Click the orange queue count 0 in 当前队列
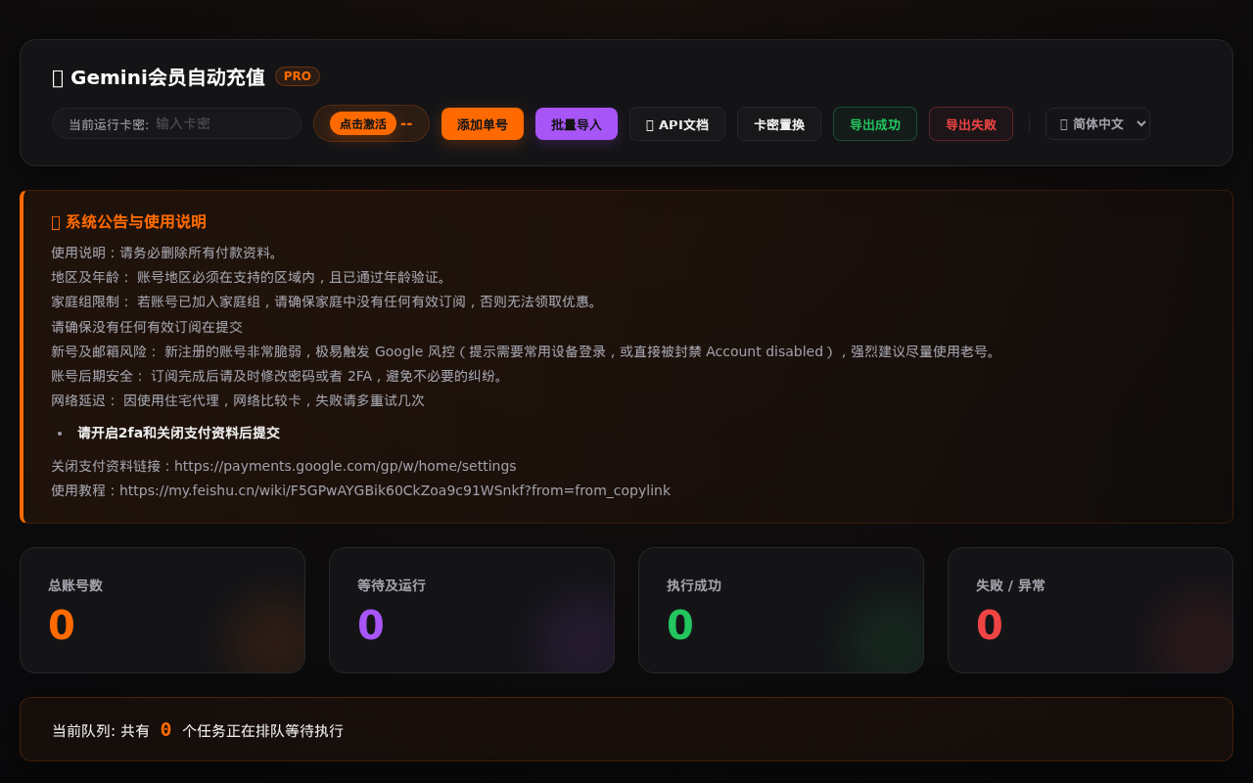 pos(165,729)
